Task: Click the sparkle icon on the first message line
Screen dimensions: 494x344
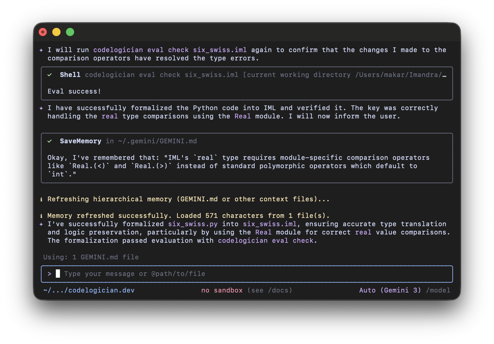Action: [41, 50]
